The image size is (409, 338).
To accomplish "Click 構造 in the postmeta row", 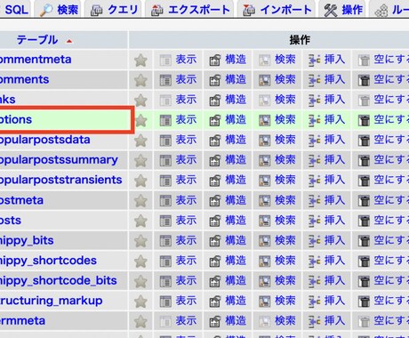I will click(236, 200).
